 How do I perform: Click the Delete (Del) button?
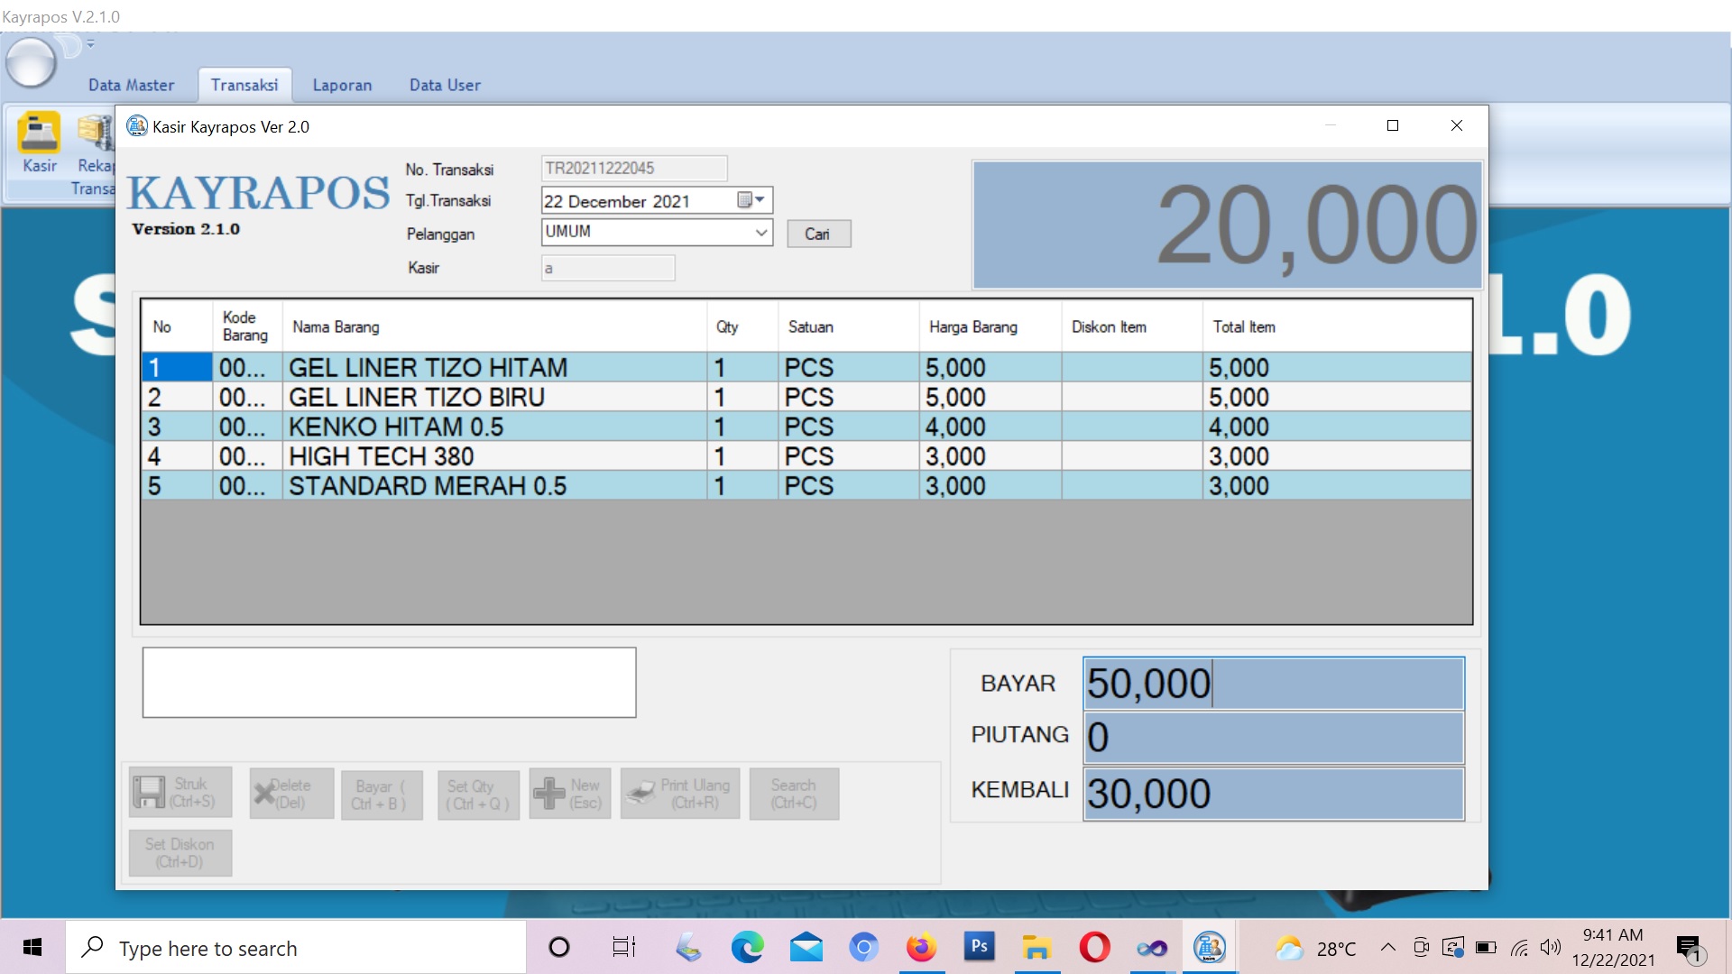[291, 794]
